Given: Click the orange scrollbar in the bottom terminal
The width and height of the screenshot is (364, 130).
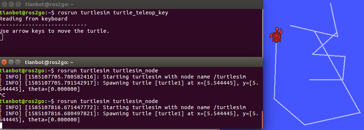Looking at the screenshot, I should 262,119.
